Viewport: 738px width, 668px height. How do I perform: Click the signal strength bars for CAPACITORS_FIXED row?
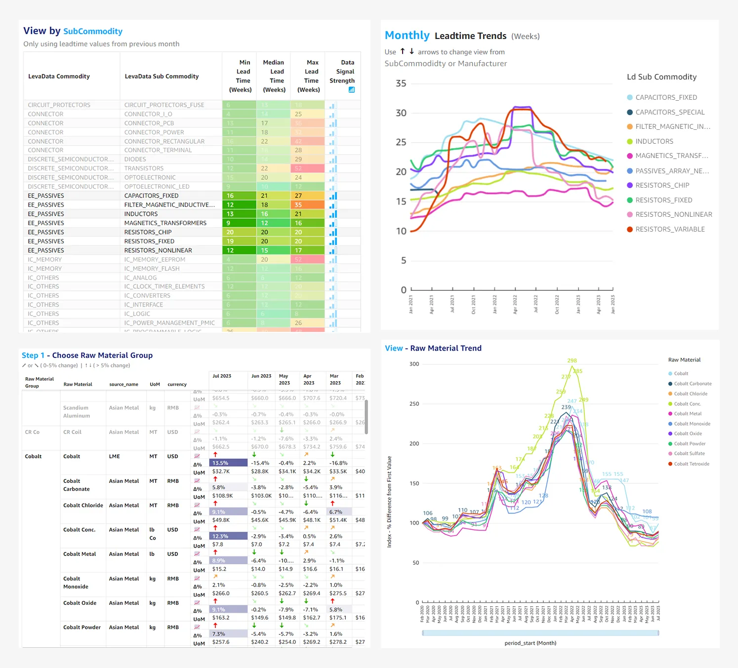point(333,196)
